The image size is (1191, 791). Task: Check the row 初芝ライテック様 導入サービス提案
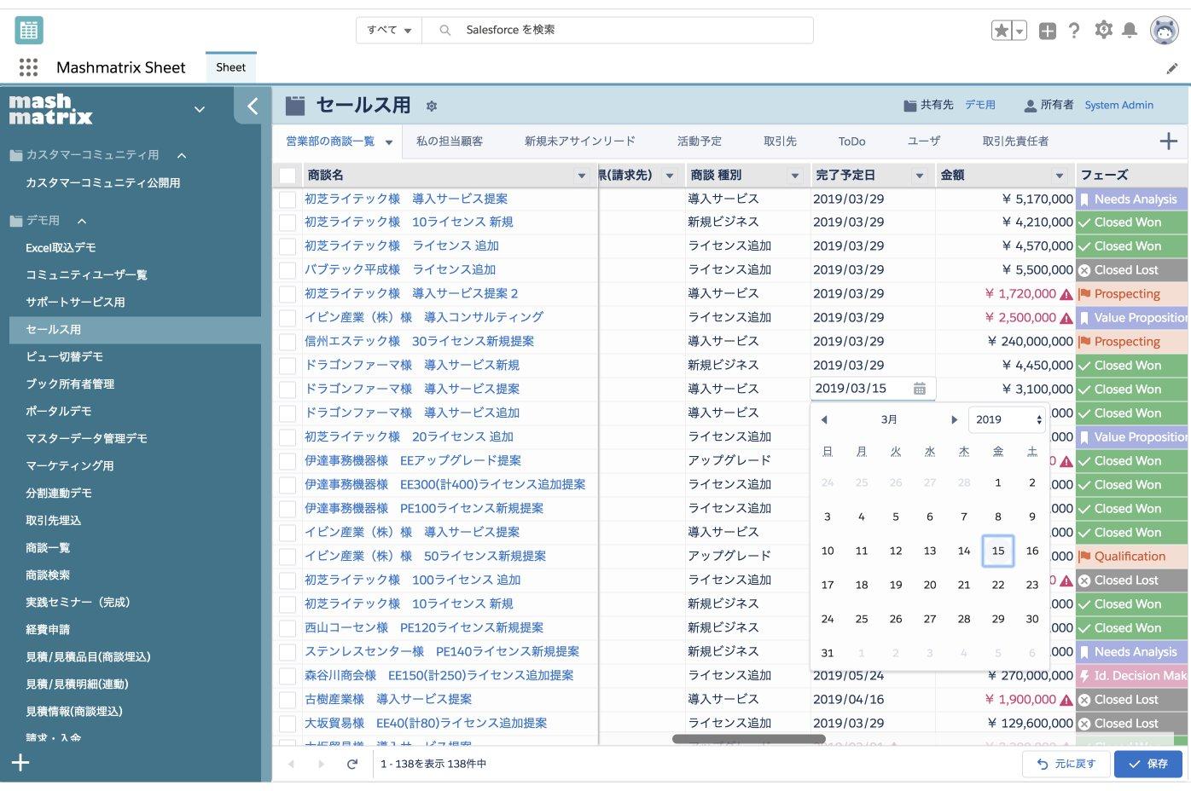[x=288, y=199]
